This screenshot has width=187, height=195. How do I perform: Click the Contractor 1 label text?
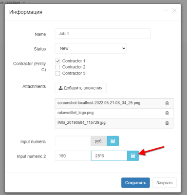pos(74,61)
